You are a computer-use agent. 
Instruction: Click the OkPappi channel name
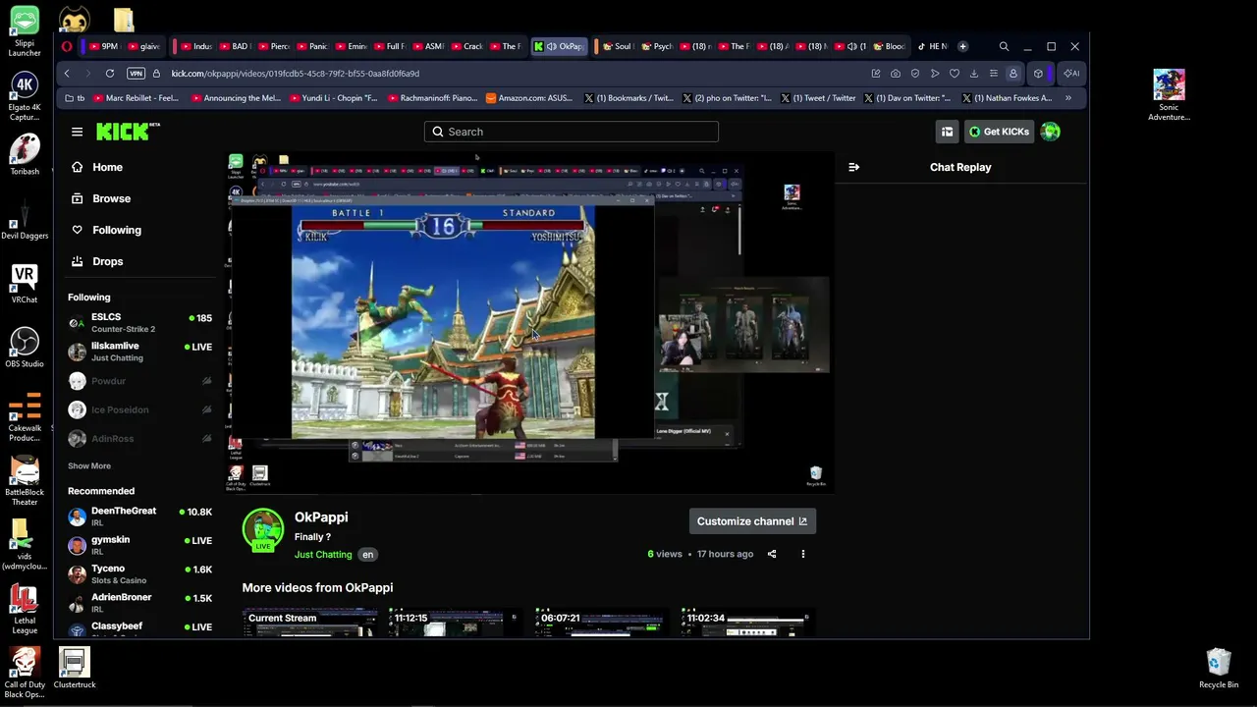[321, 517]
